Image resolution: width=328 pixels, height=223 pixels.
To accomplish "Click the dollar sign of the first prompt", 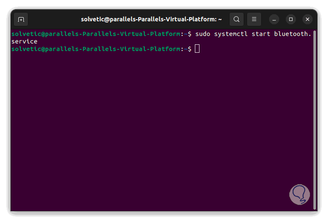I will 189,34.
